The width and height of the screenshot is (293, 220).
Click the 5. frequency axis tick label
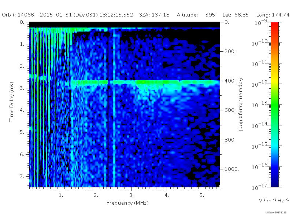[x=202, y=195]
